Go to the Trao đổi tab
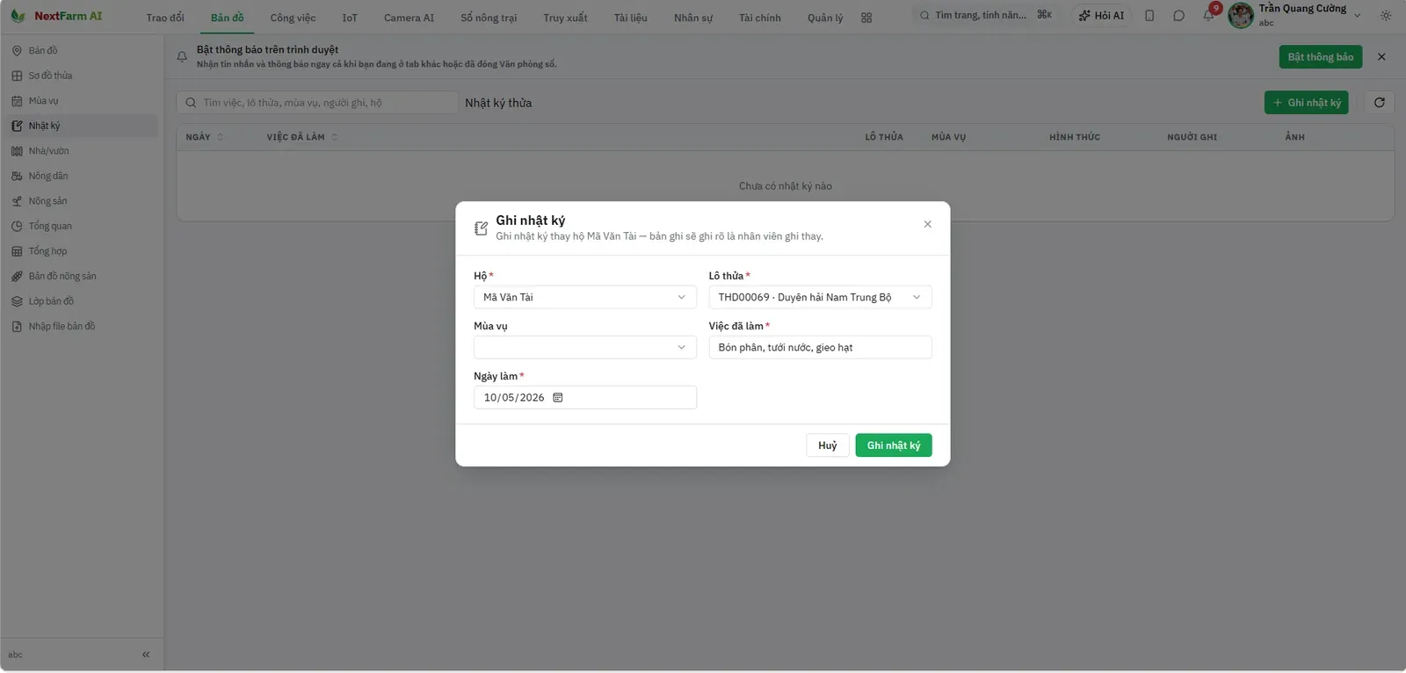Image resolution: width=1406 pixels, height=673 pixels. [165, 18]
